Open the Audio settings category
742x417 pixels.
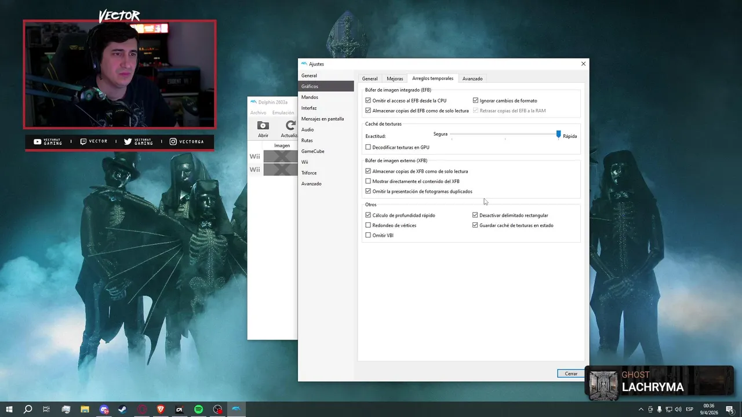(326, 130)
